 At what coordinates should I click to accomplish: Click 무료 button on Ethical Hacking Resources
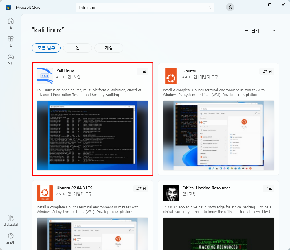[269, 188]
